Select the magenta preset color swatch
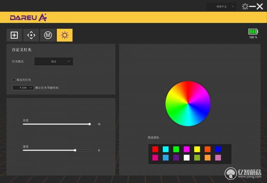 pyautogui.click(x=187, y=149)
